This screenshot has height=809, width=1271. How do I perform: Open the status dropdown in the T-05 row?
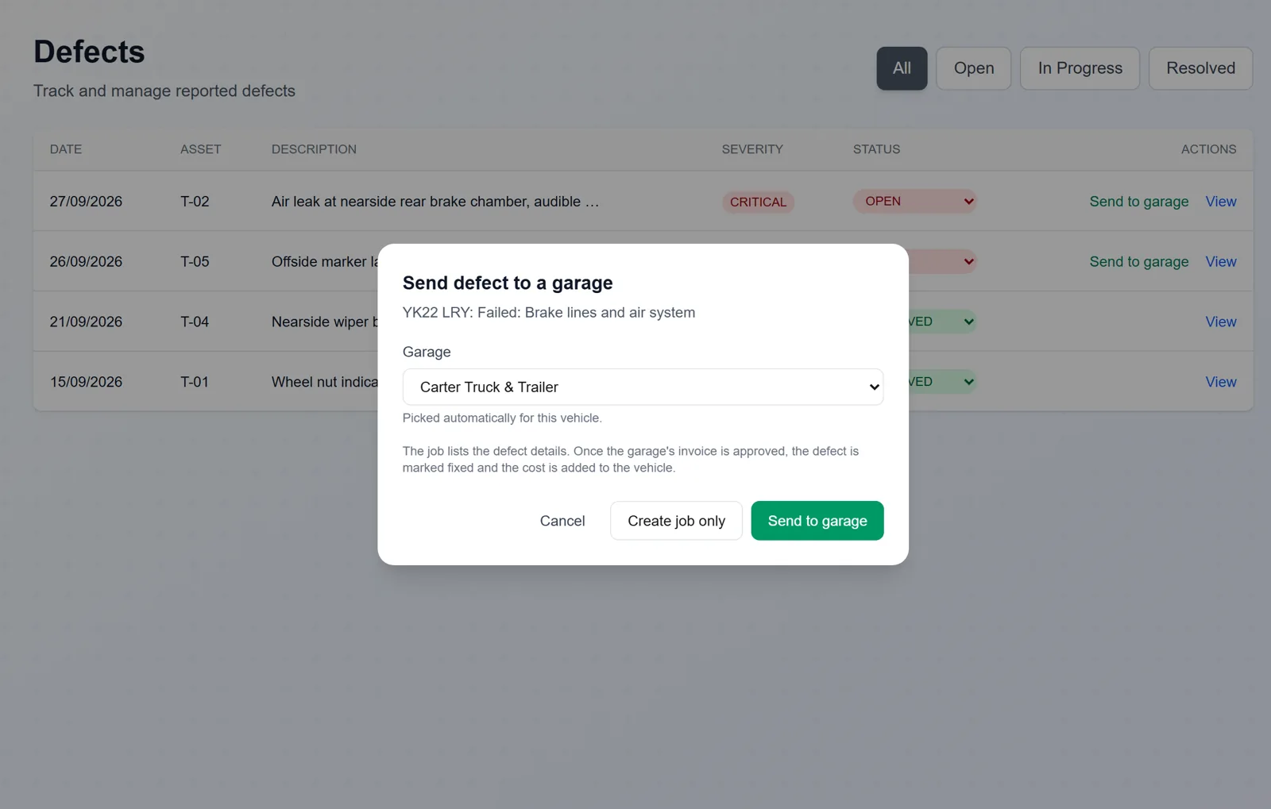(x=942, y=261)
